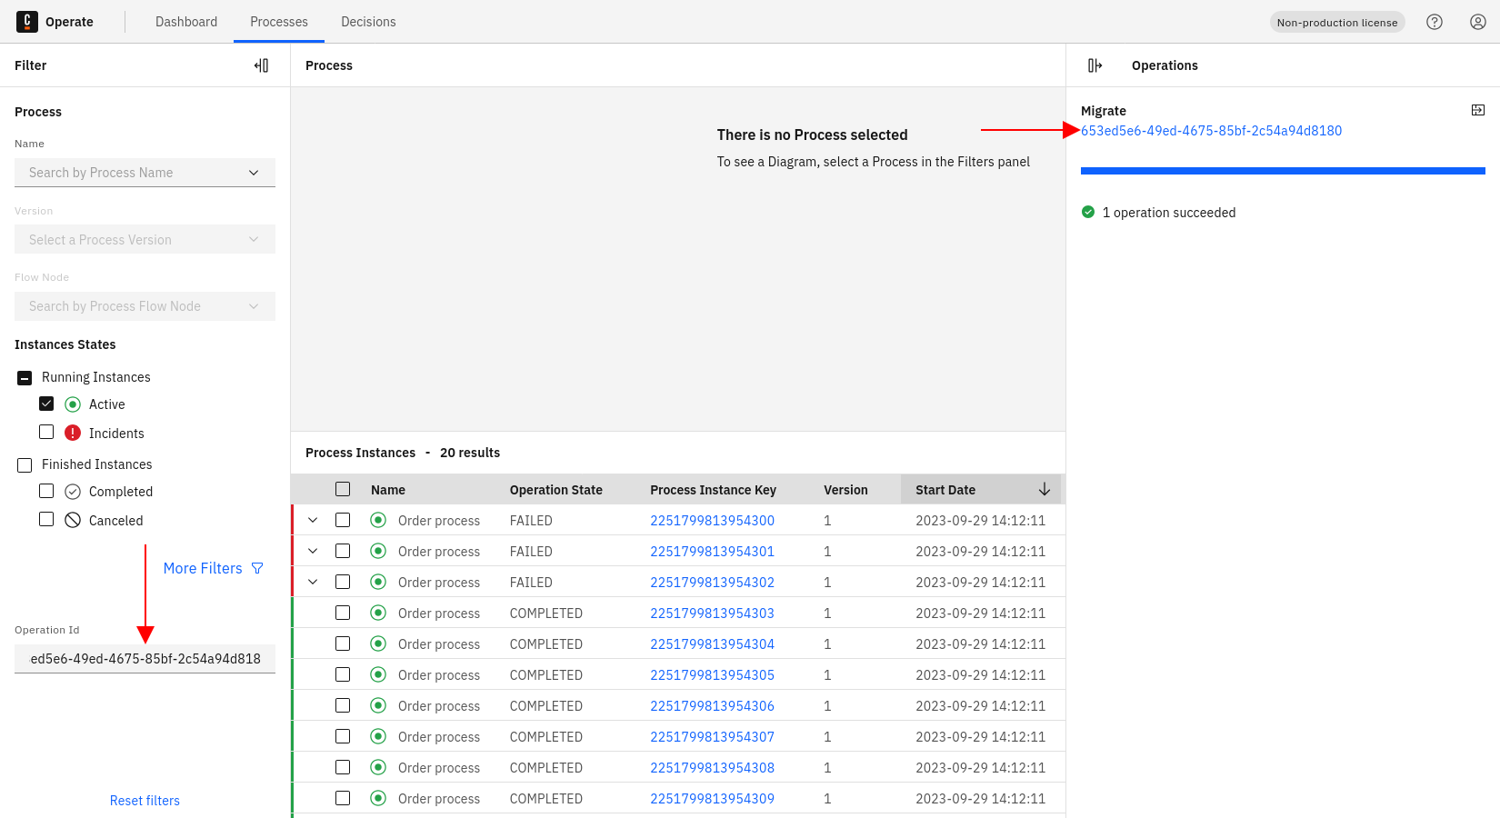1500x818 pixels.
Task: Click the More Filters funnel icon
Action: tap(257, 569)
